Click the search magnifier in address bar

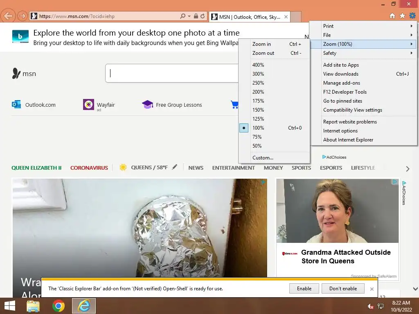pyautogui.click(x=182, y=16)
